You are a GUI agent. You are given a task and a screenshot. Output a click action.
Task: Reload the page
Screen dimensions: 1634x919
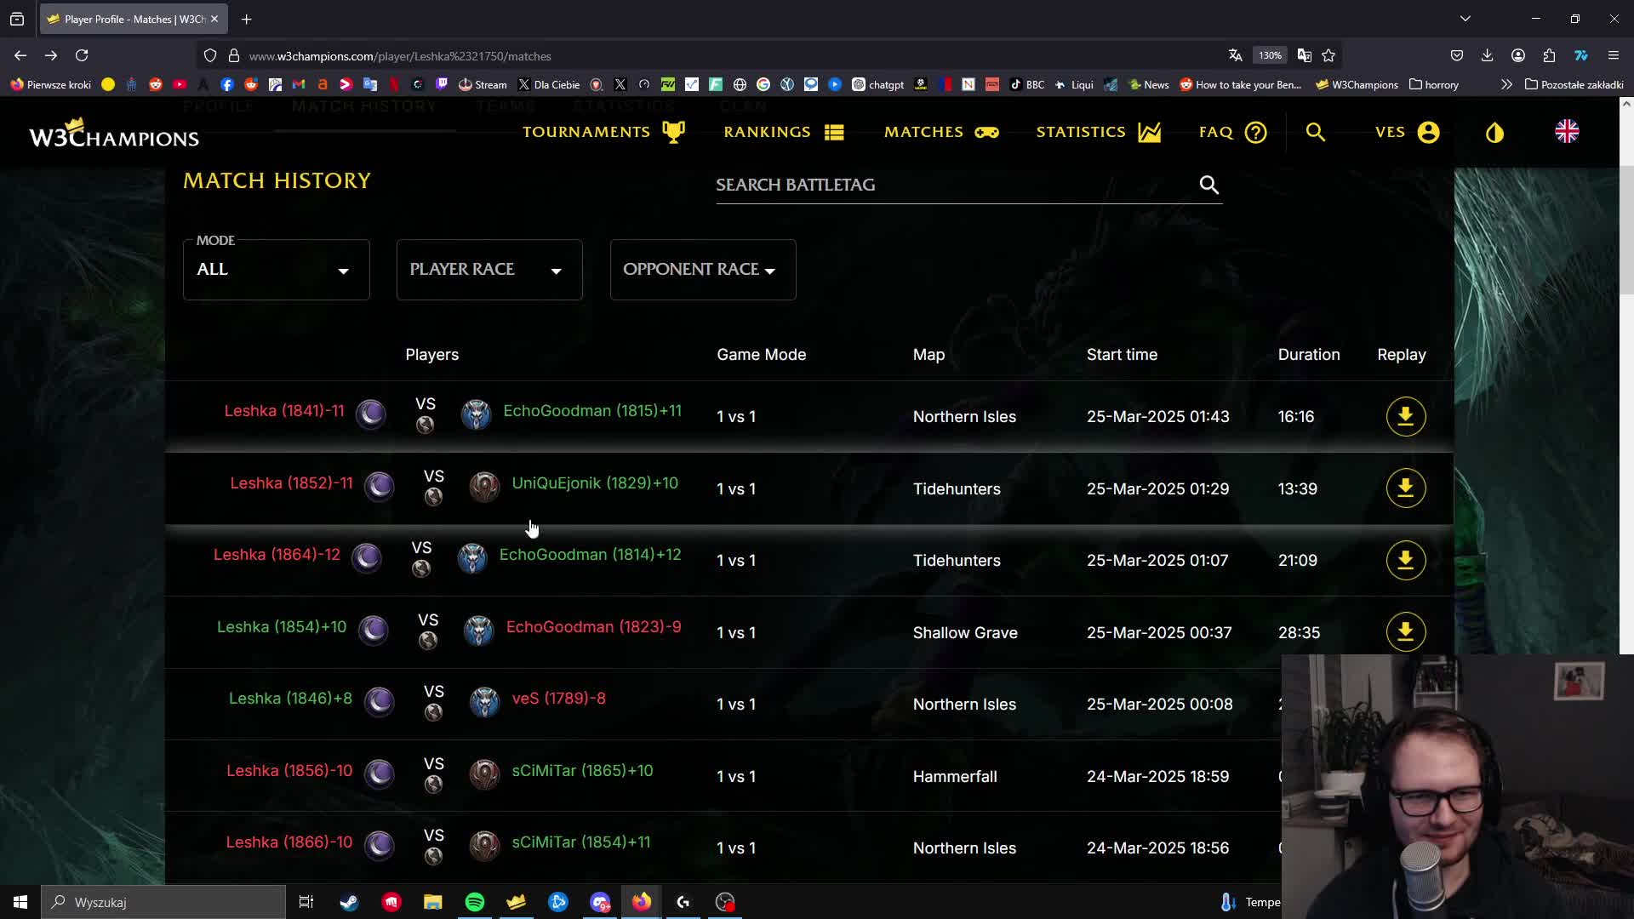(x=82, y=55)
